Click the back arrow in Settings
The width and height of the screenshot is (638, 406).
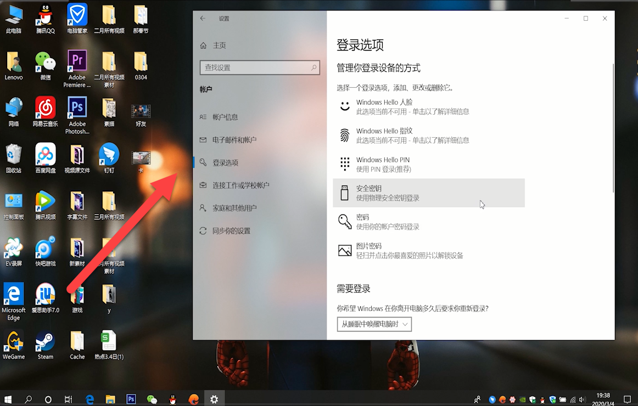[203, 18]
